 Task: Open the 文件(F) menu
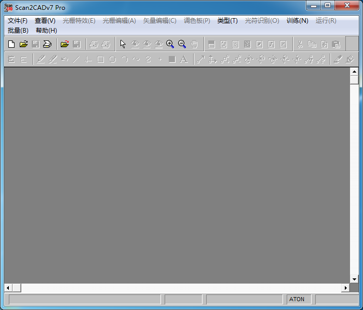[x=17, y=21]
